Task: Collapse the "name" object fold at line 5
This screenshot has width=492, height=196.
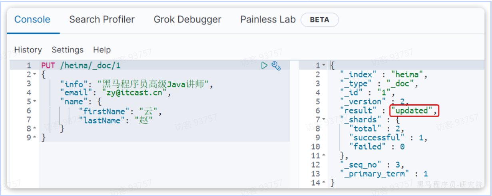Action: click(x=34, y=102)
